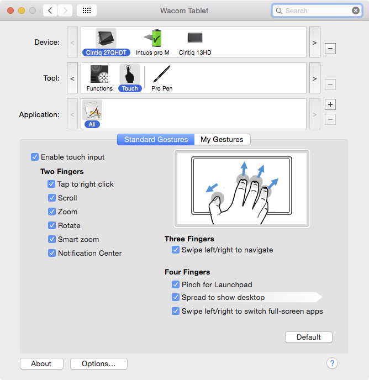369x380 pixels.
Task: Select the Pro Pen tool
Action: pyautogui.click(x=162, y=78)
